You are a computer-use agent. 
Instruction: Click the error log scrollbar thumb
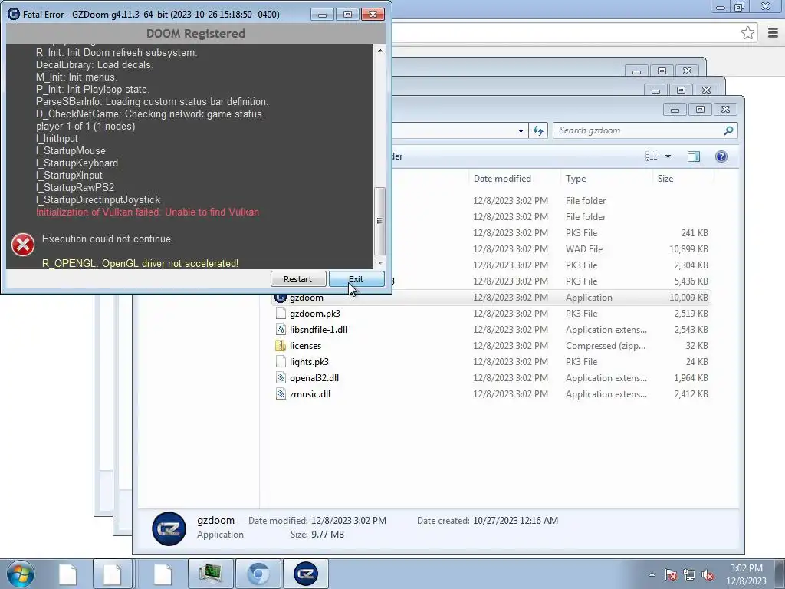pyautogui.click(x=380, y=221)
